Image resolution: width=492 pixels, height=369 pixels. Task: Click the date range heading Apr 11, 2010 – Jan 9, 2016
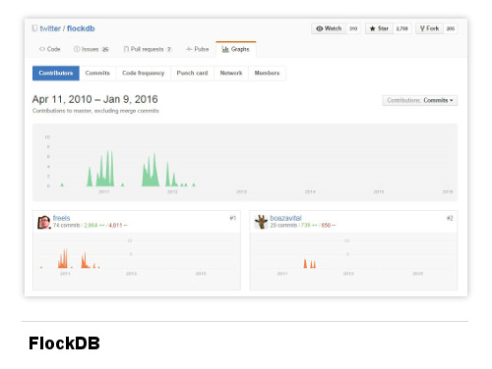pos(95,99)
